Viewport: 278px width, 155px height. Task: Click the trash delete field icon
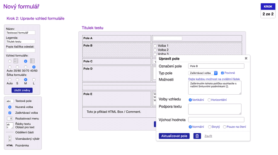point(197,136)
